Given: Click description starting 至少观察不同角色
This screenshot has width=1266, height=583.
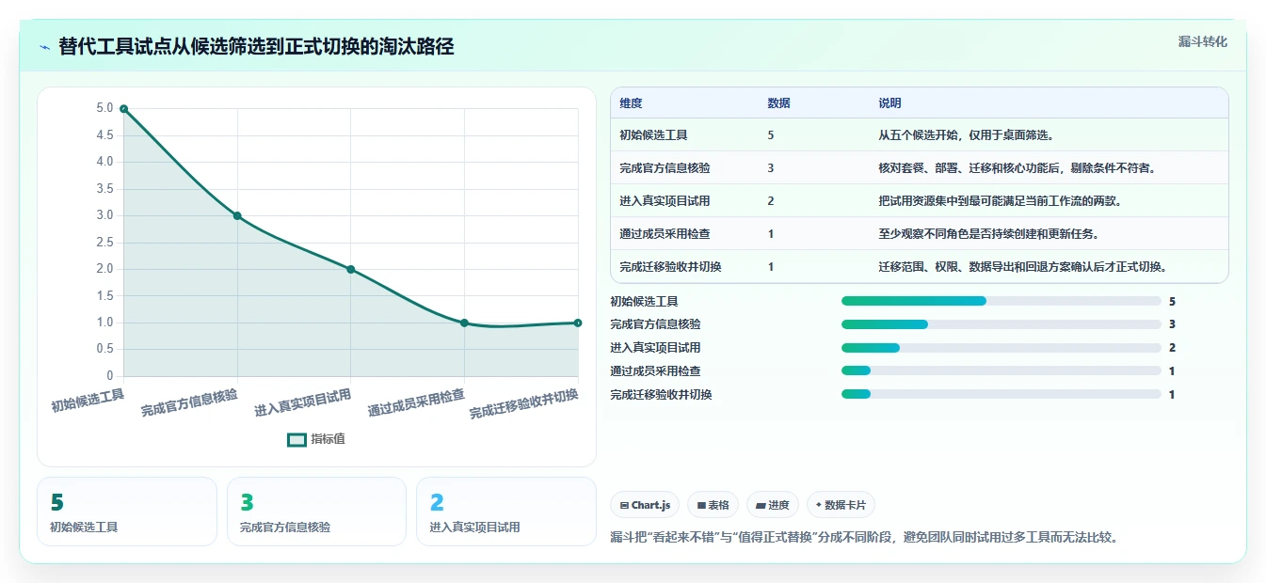Looking at the screenshot, I should 988,234.
